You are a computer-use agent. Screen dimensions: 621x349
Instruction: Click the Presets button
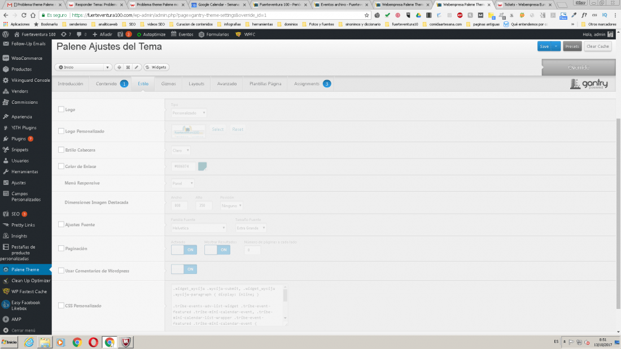tap(572, 46)
